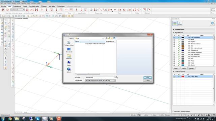Screen dimensions: 216x121
Task: Click the first Clipboard icon in ribbon
Action: click(x=144, y=10)
